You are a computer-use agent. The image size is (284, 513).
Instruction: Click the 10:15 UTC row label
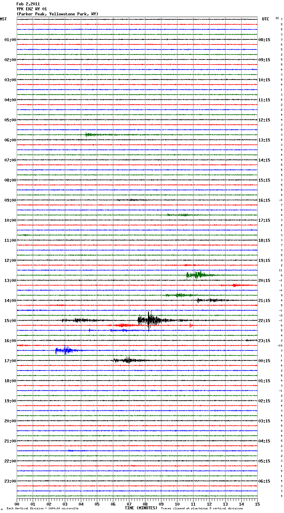(x=264, y=80)
